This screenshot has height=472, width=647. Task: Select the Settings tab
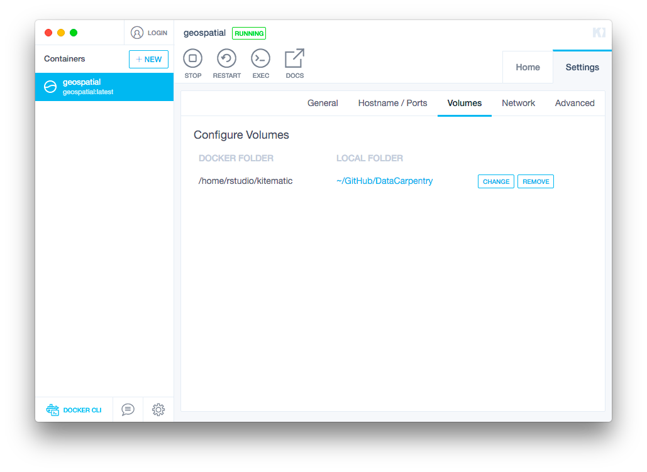coord(582,67)
